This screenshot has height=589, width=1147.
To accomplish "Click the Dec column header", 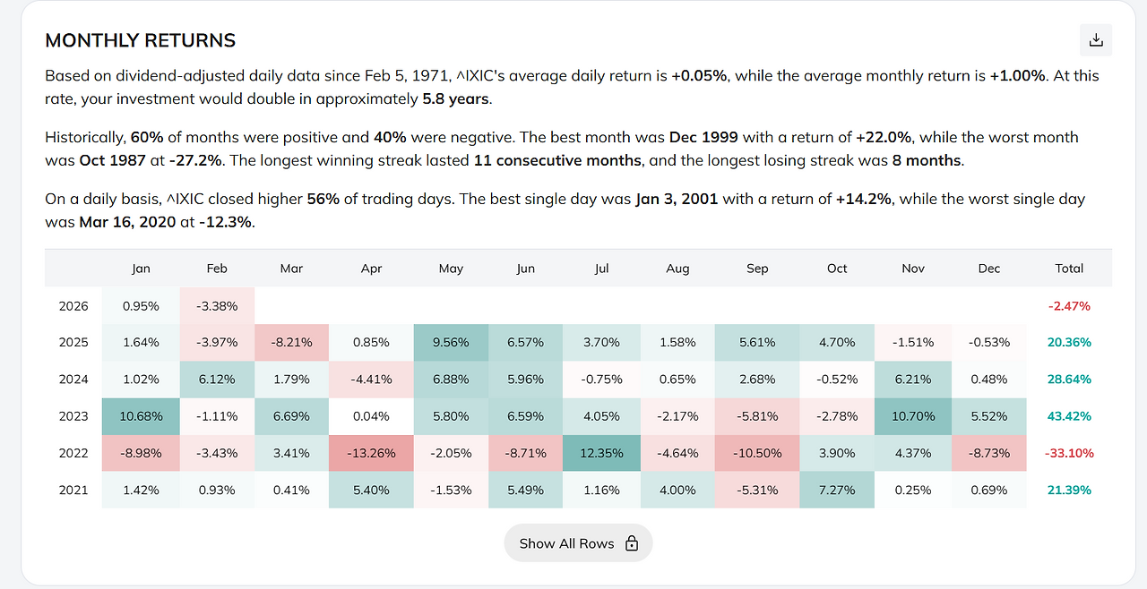I will (x=989, y=269).
